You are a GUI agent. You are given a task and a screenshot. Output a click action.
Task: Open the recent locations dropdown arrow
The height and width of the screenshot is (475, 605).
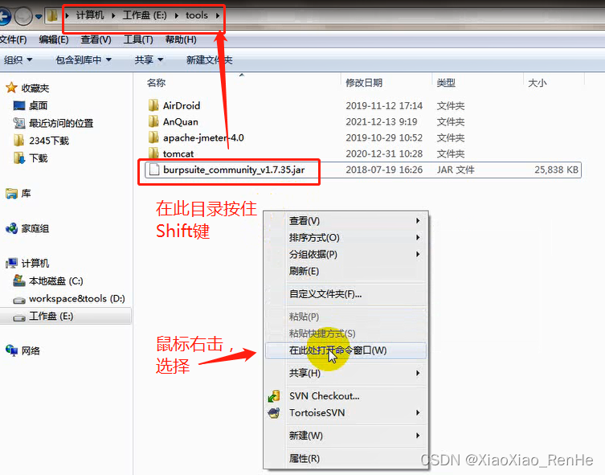[x=39, y=17]
